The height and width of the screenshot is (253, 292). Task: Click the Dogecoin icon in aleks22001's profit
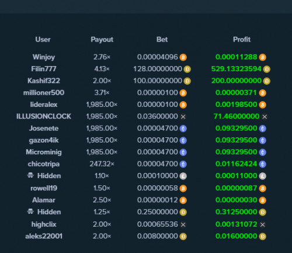click(262, 237)
